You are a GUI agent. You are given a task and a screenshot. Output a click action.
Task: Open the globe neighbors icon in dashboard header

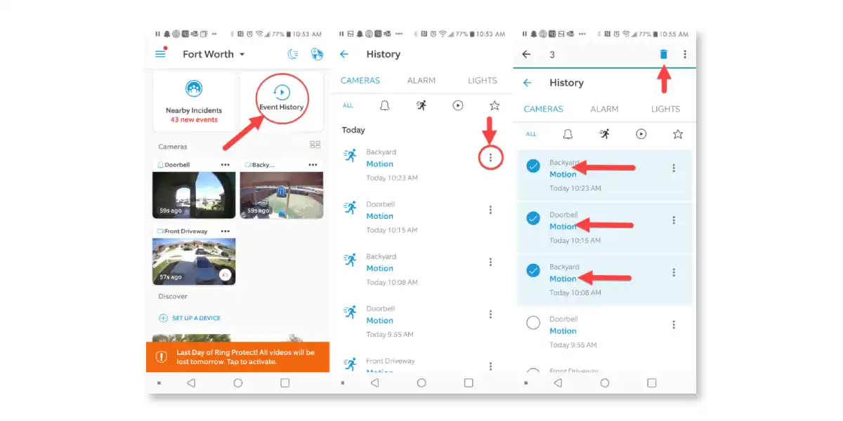316,54
